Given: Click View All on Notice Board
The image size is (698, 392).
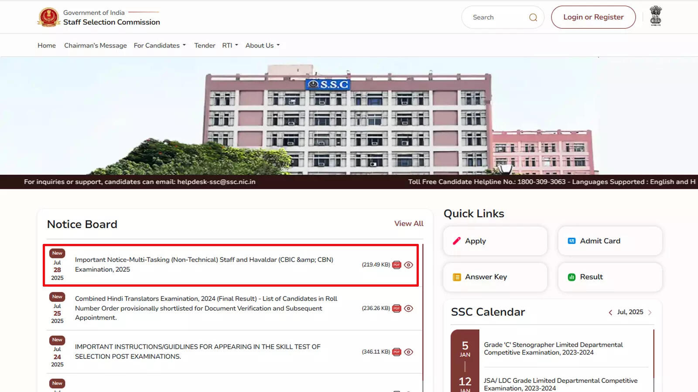Looking at the screenshot, I should click(x=409, y=223).
